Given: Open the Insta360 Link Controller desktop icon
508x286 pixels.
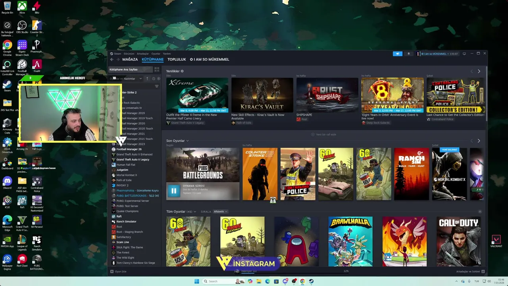Looking at the screenshot, I should pos(7,68).
